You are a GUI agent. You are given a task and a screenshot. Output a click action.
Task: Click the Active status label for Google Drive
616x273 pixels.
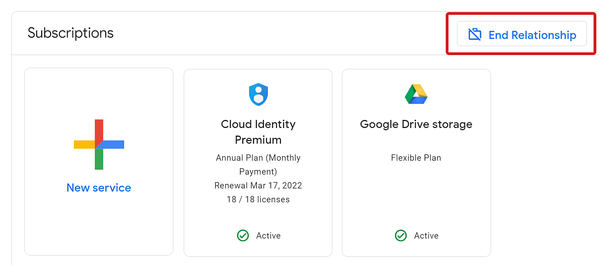point(426,236)
